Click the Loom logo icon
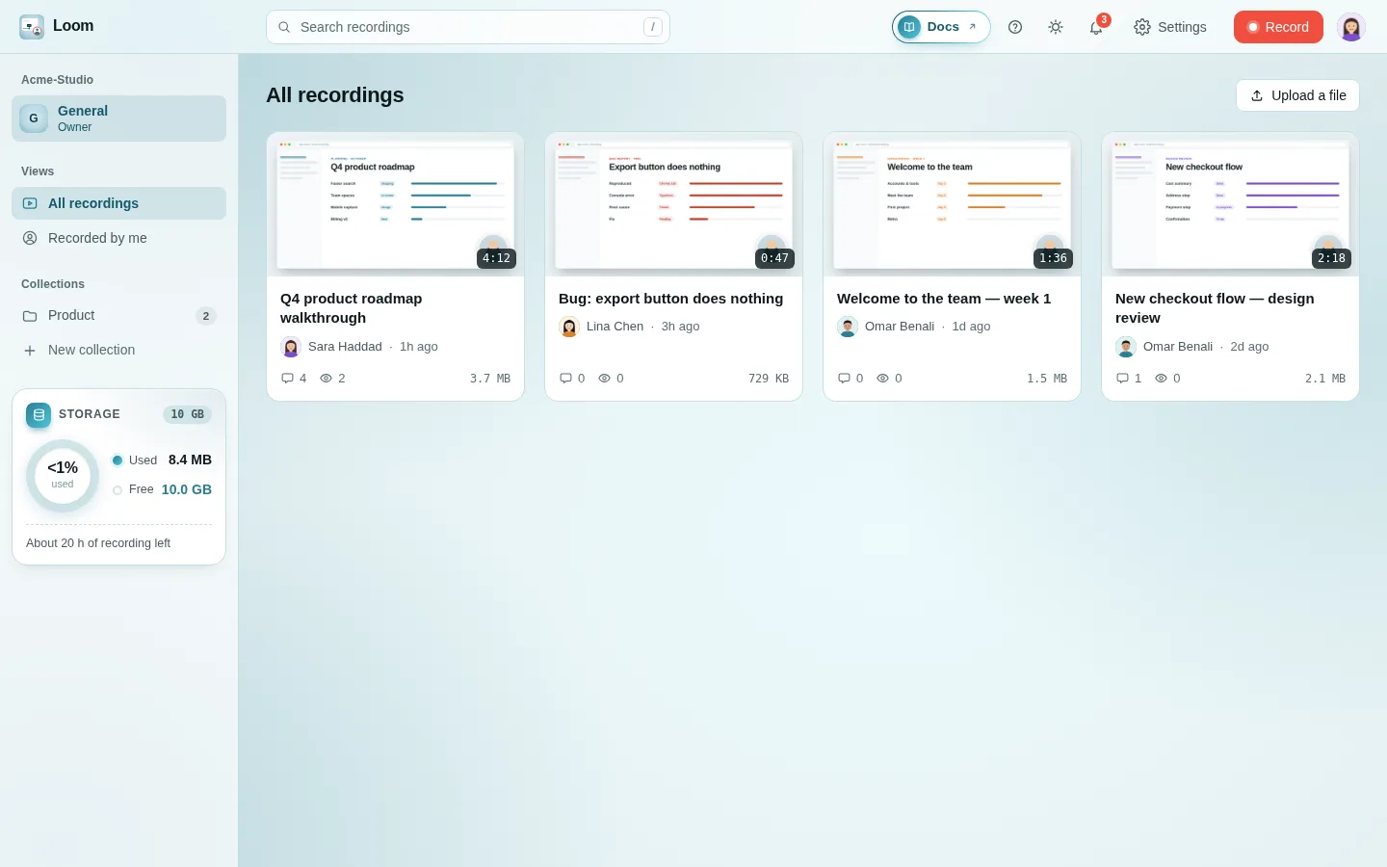 coord(32,27)
